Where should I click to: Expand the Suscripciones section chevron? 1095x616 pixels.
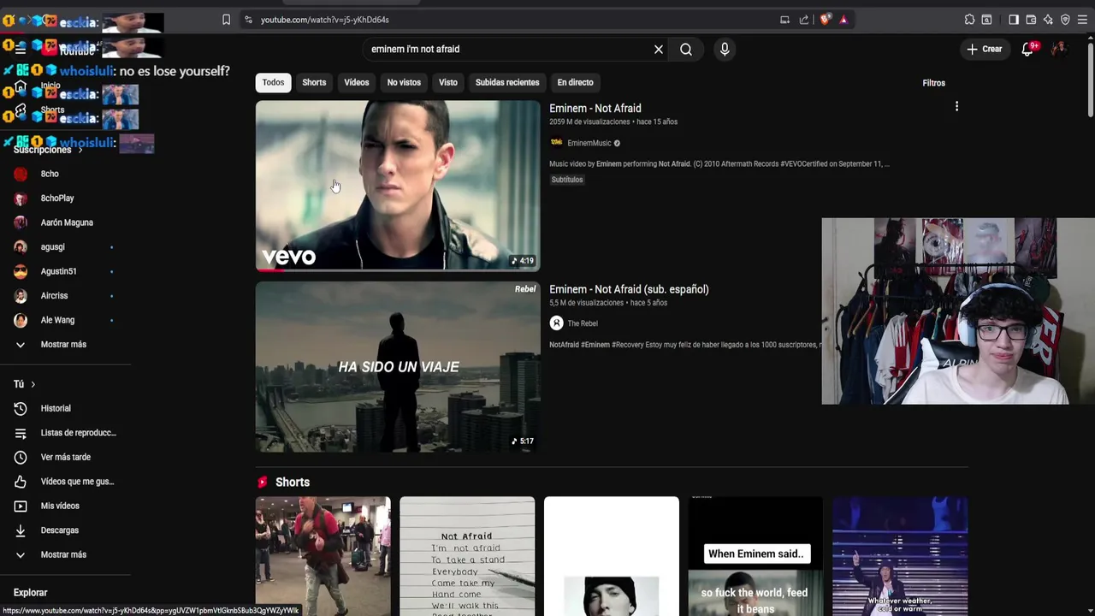pos(80,151)
